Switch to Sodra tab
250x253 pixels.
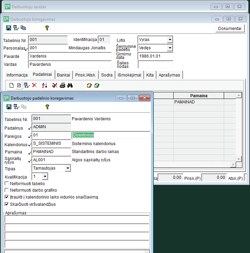107,75
